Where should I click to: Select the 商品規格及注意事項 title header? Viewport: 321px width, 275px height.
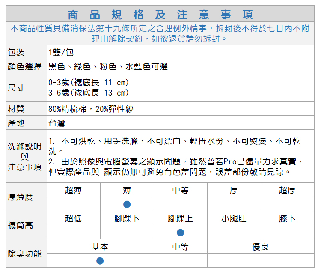click(160, 14)
